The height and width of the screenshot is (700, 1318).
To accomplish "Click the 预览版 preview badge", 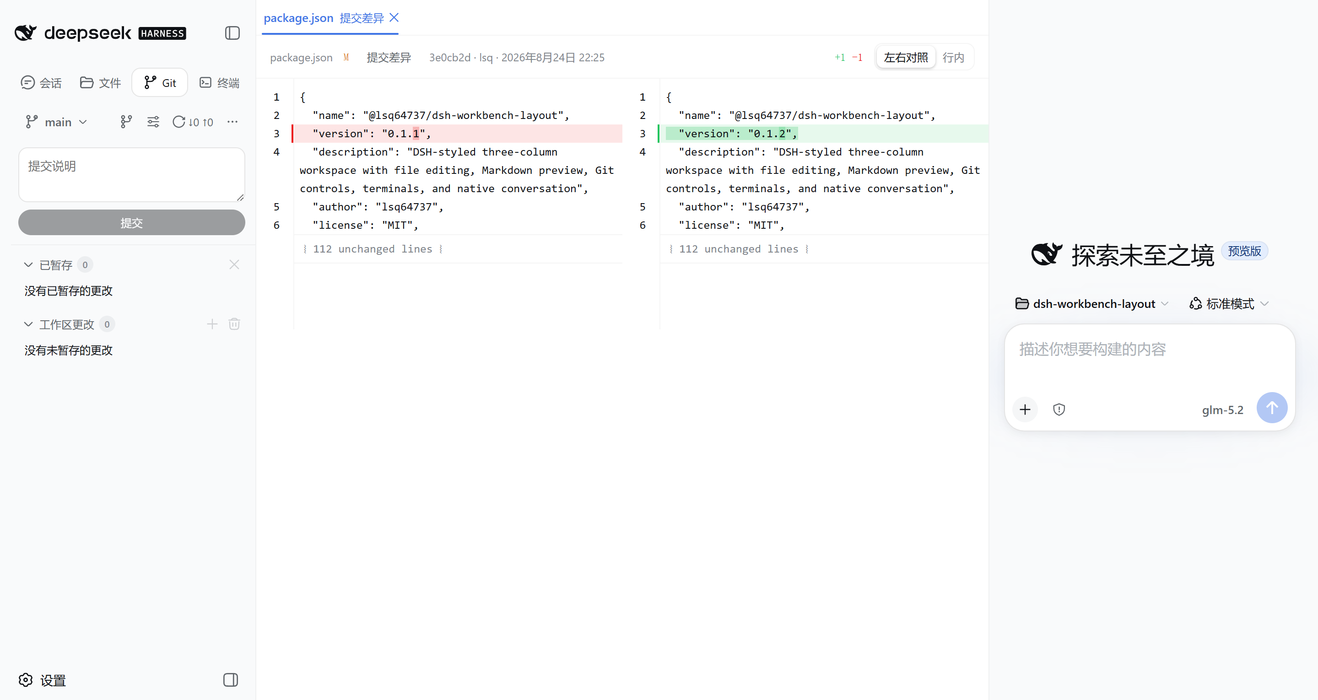I will coord(1244,251).
